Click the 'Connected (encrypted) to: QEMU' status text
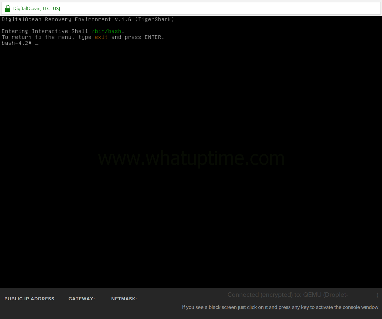 point(303,295)
